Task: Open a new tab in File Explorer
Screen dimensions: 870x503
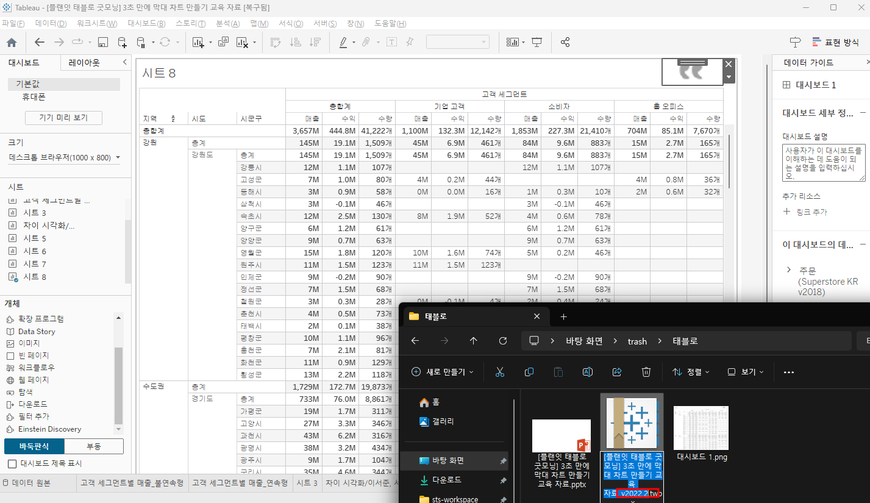Action: coord(563,316)
